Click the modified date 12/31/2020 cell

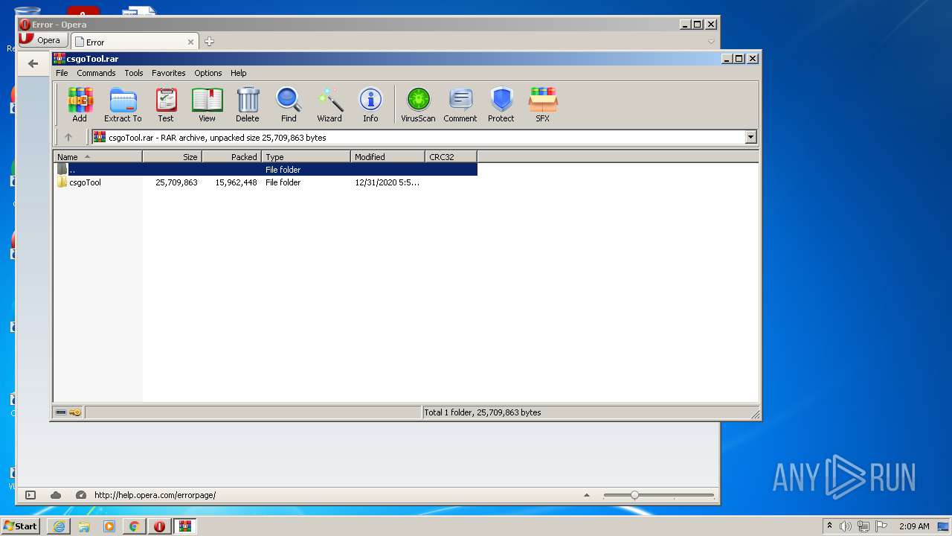pyautogui.click(x=387, y=182)
